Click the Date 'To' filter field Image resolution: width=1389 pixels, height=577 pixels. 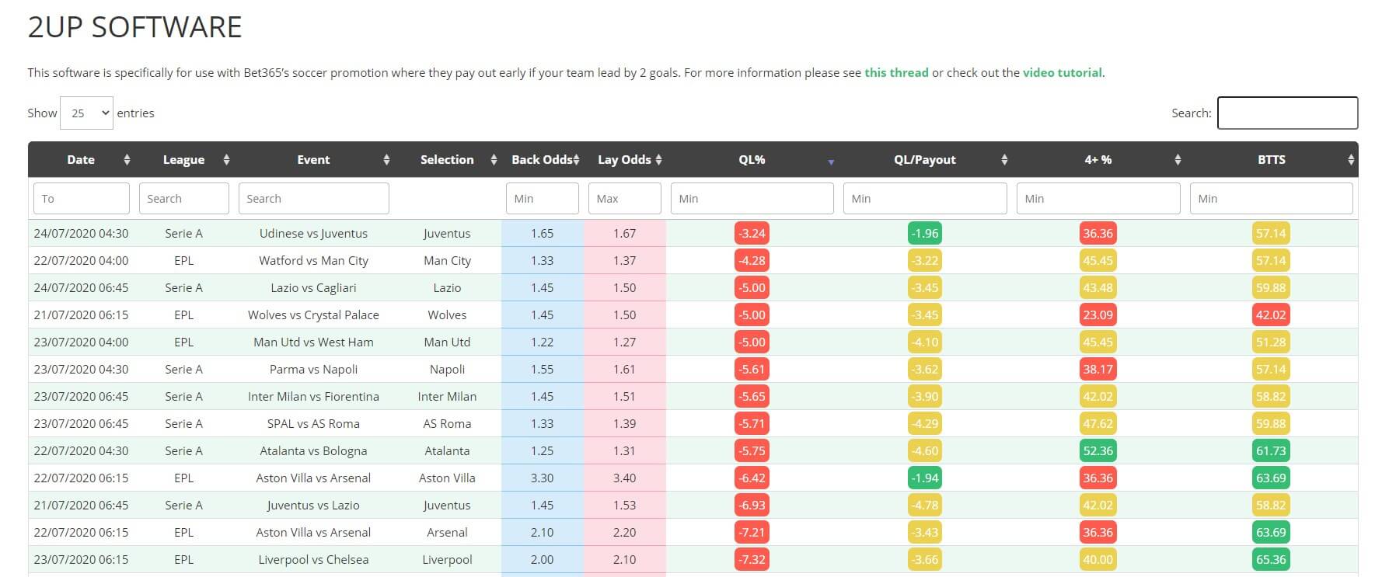tap(82, 199)
